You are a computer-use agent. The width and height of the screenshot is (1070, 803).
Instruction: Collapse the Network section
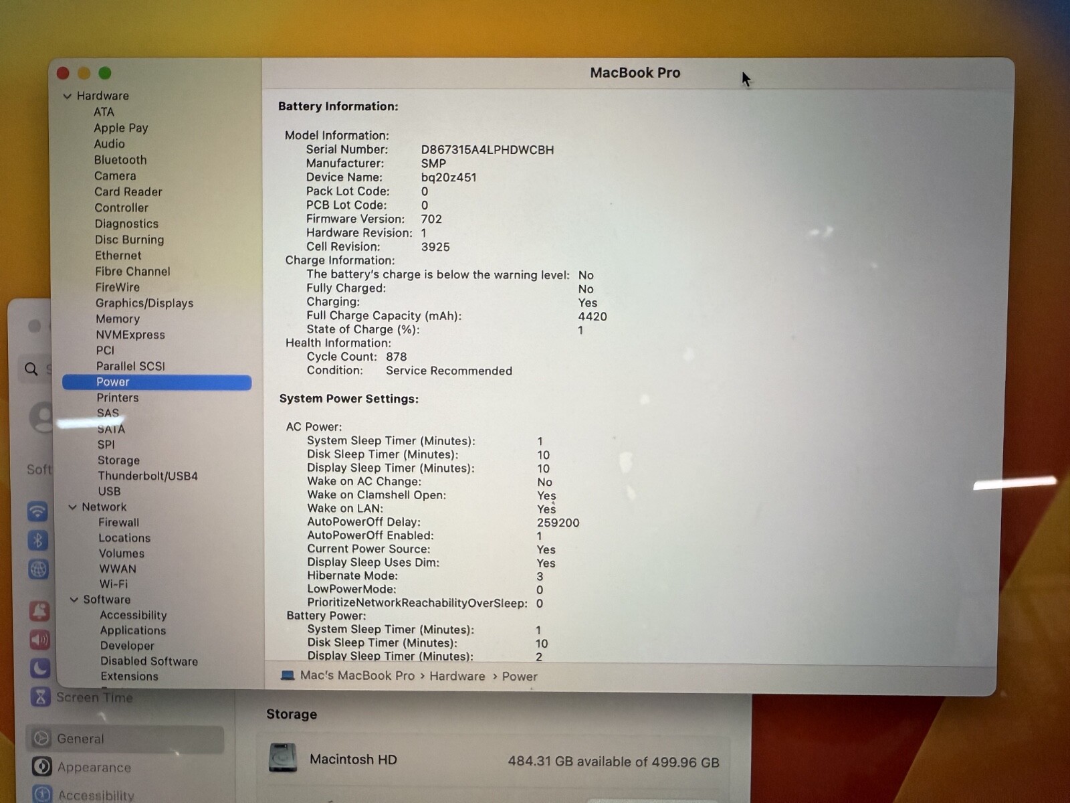click(72, 507)
